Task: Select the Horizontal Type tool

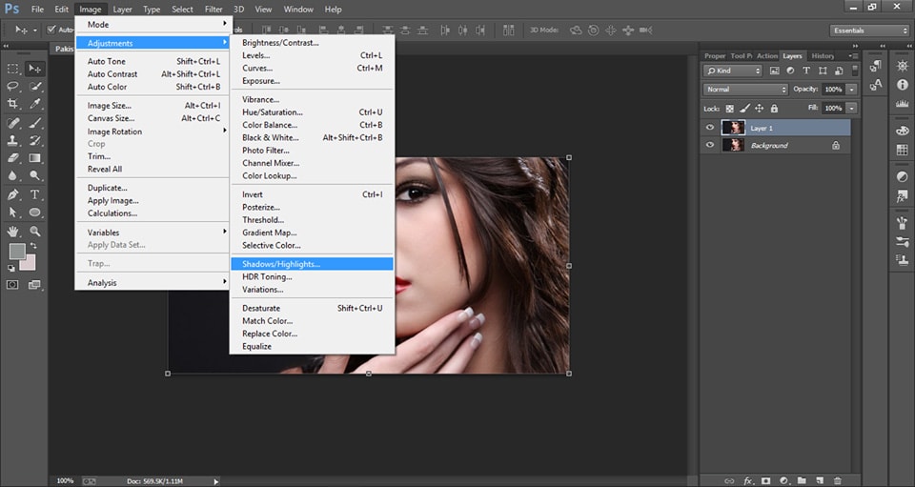Action: point(35,194)
